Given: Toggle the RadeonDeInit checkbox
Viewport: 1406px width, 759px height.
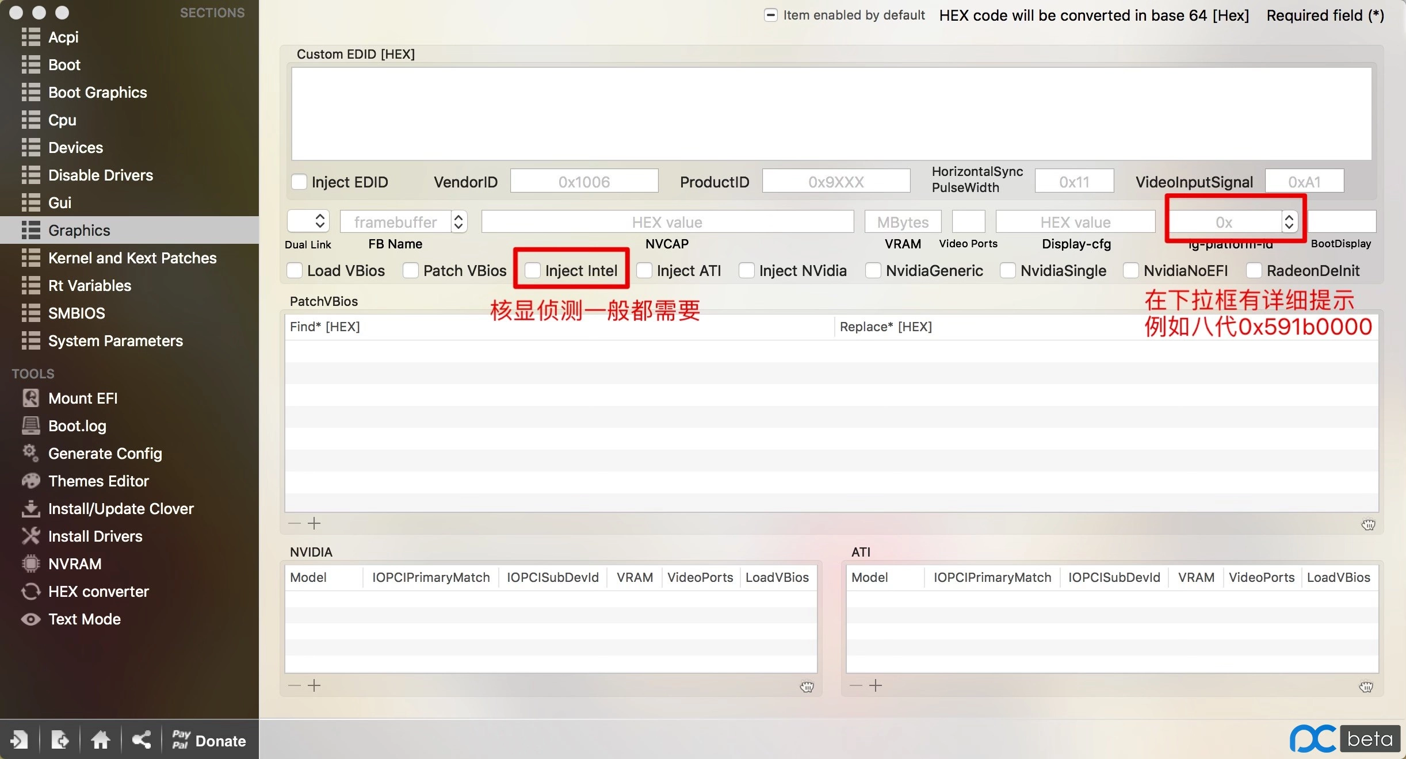Looking at the screenshot, I should click(x=1254, y=270).
